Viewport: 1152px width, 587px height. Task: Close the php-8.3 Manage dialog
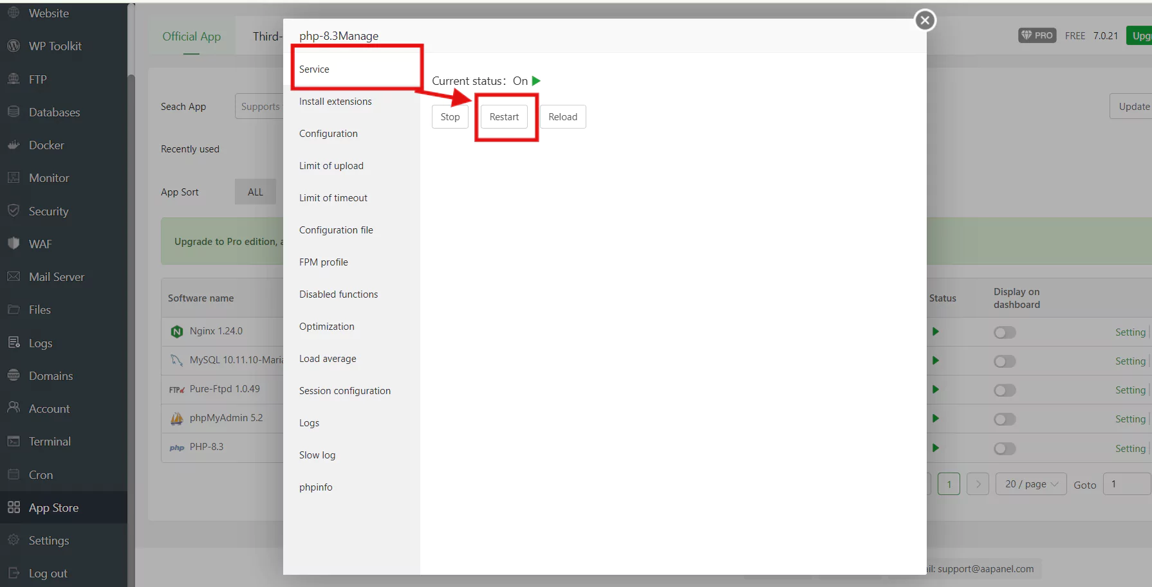coord(925,21)
